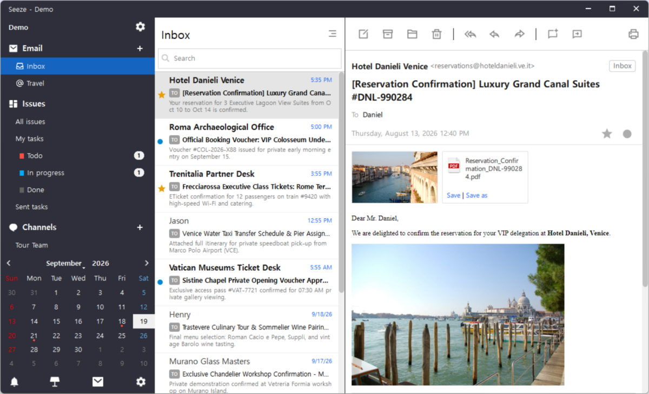Click the email reading pane scrollbar

click(645, 168)
